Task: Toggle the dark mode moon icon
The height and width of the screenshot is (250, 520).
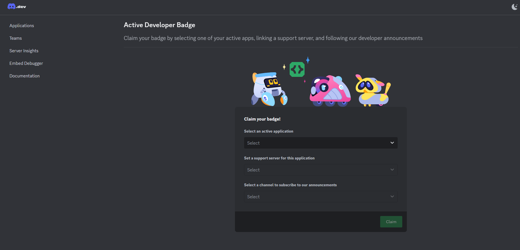Action: 515,7
